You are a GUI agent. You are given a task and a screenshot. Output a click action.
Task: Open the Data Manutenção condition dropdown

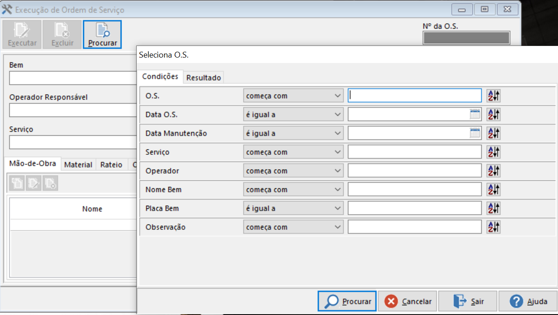click(294, 133)
